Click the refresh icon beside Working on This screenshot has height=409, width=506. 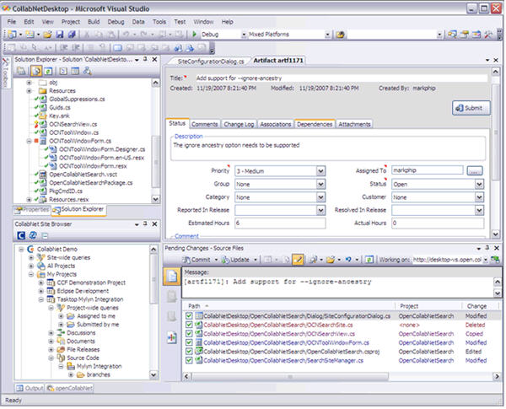coord(369,260)
